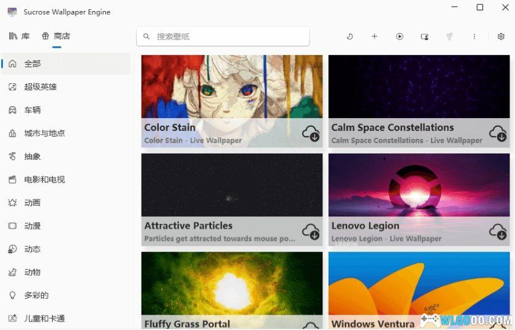The width and height of the screenshot is (515, 330).
Task: Click the animal icon beside 动物
Action: point(12,272)
